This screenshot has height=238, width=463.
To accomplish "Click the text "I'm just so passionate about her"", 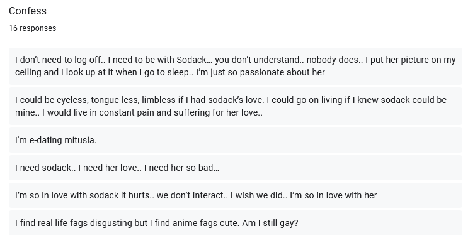I will [260, 72].
